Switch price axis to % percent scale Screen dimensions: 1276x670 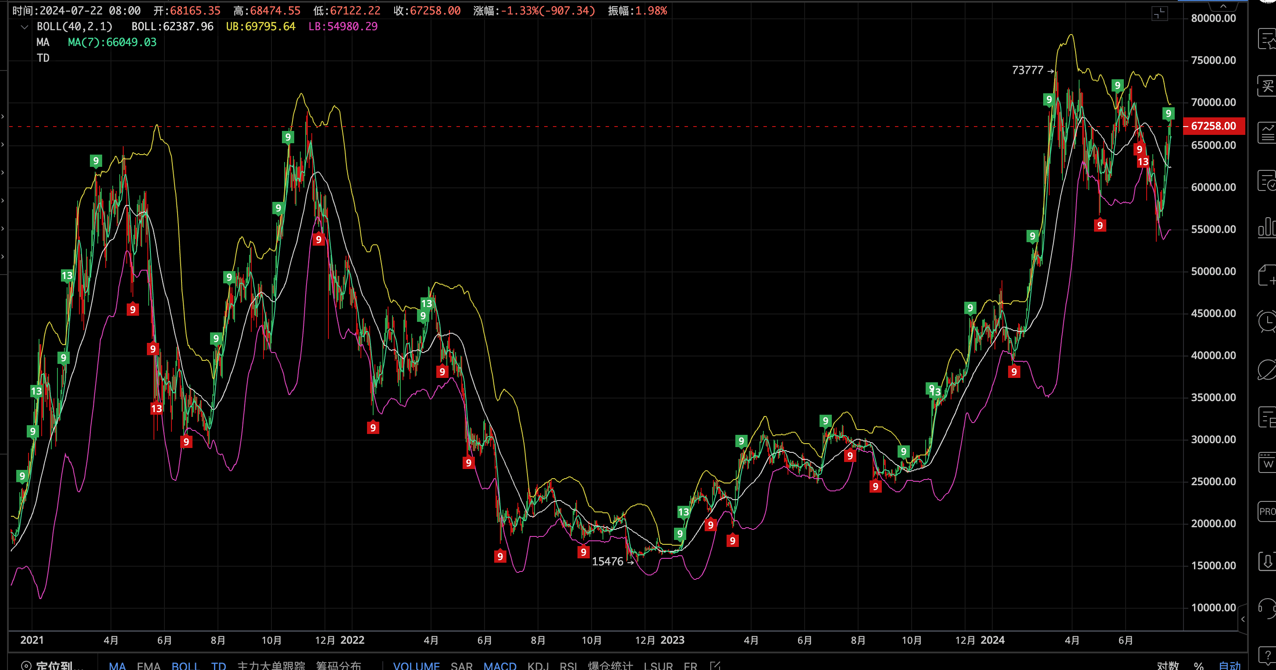1198,666
